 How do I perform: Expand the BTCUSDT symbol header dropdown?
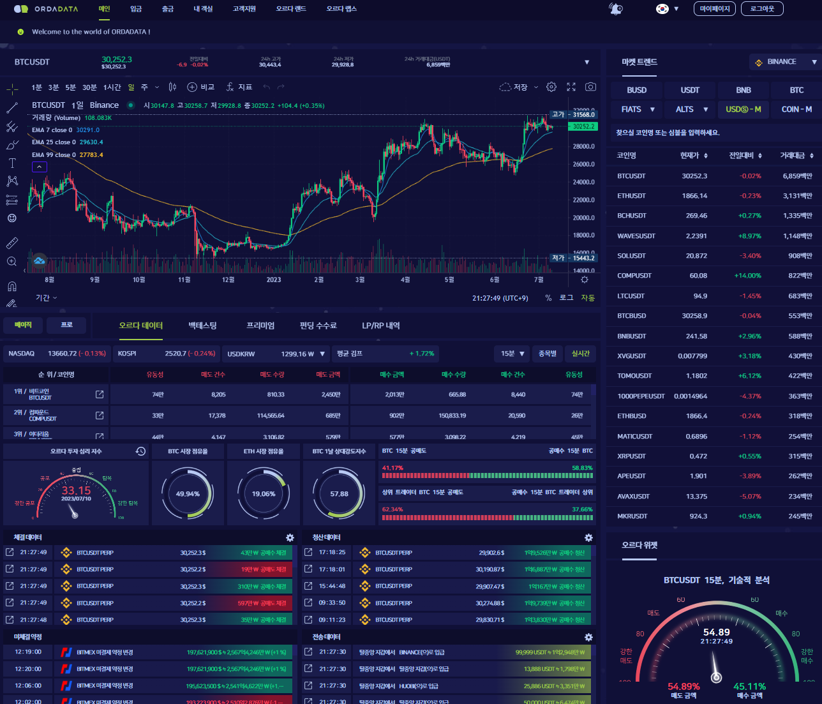coord(587,62)
